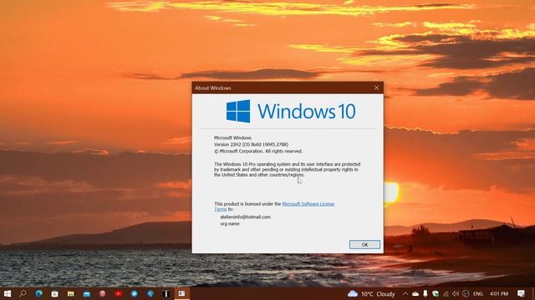
Task: Open the Microsoft Software License Terms link
Action: tap(308, 204)
